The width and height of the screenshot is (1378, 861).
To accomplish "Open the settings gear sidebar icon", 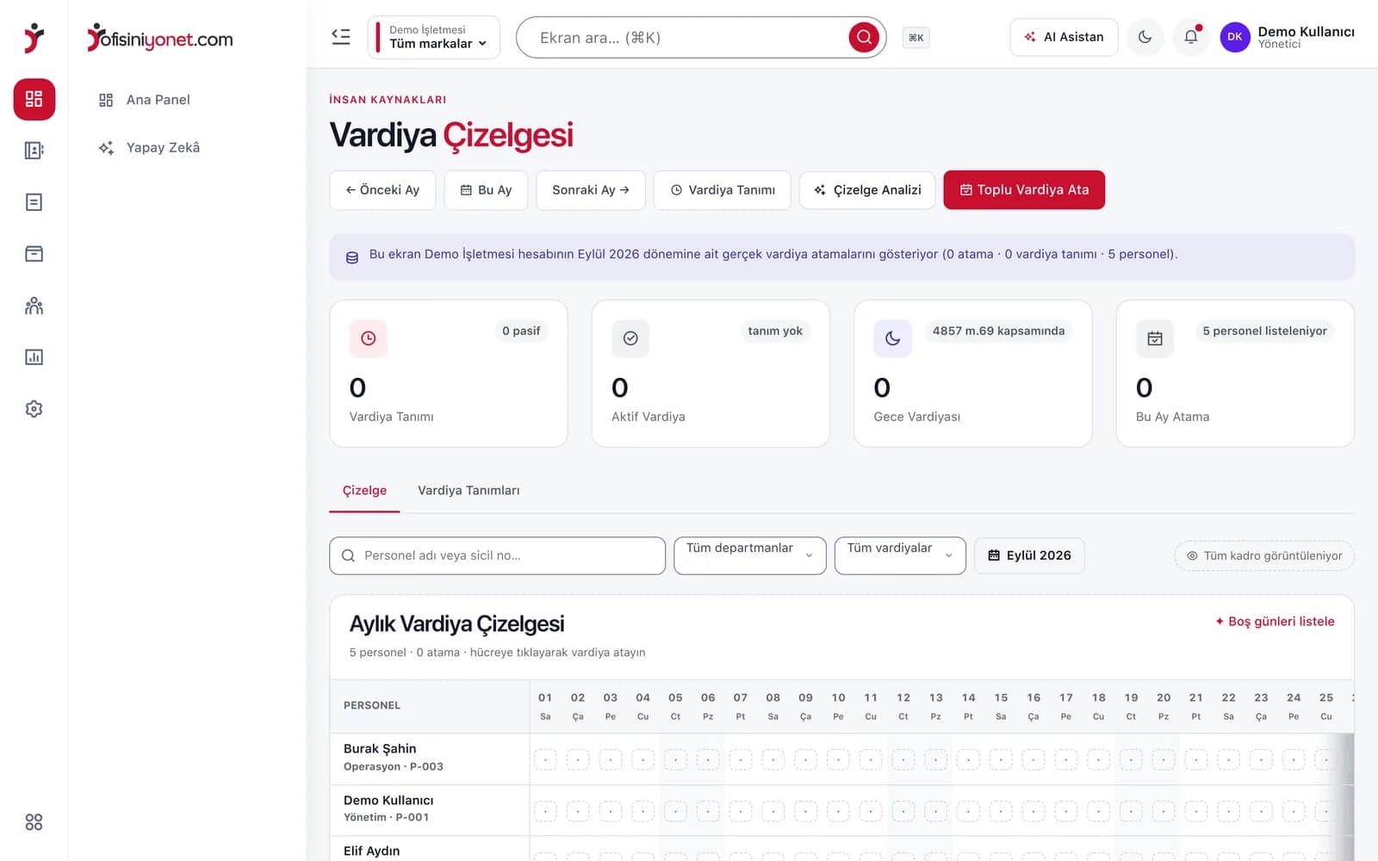I will (x=34, y=409).
